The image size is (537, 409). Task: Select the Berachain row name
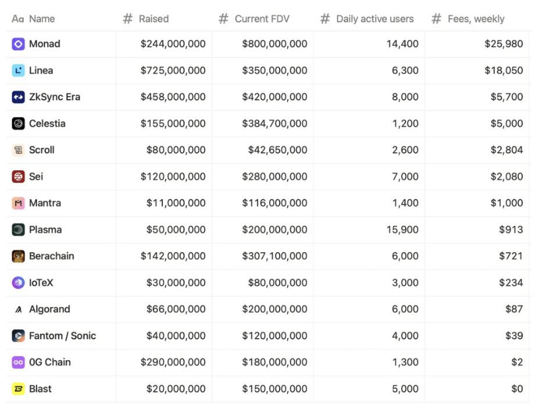[51, 256]
